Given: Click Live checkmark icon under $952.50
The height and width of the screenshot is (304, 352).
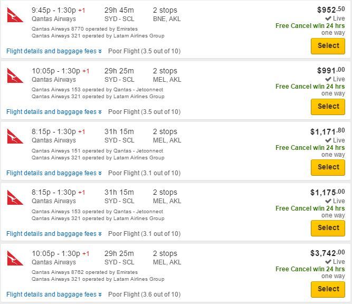Looking at the screenshot, I should tap(328, 18).
